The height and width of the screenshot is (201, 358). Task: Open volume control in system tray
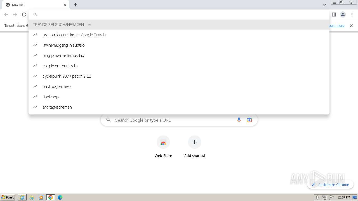[x=318, y=197]
